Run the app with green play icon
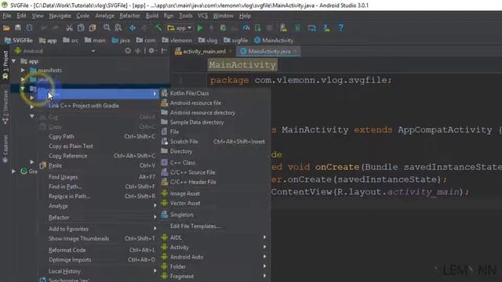The height and width of the screenshot is (282, 502). pyautogui.click(x=200, y=28)
